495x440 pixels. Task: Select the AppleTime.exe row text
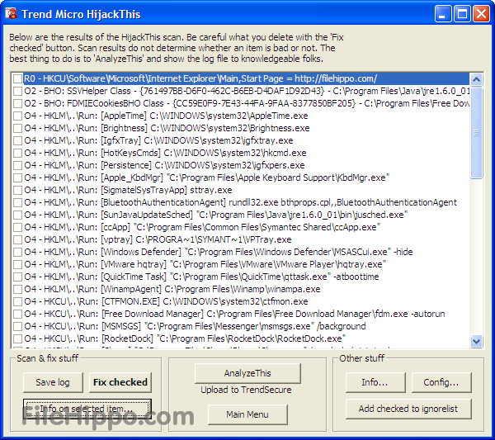coord(166,116)
